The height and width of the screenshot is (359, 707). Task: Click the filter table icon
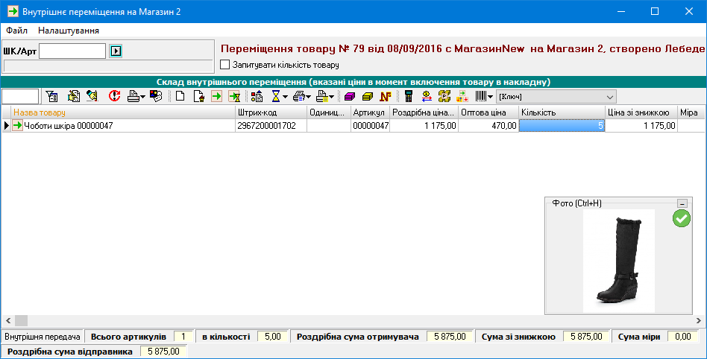coord(51,96)
